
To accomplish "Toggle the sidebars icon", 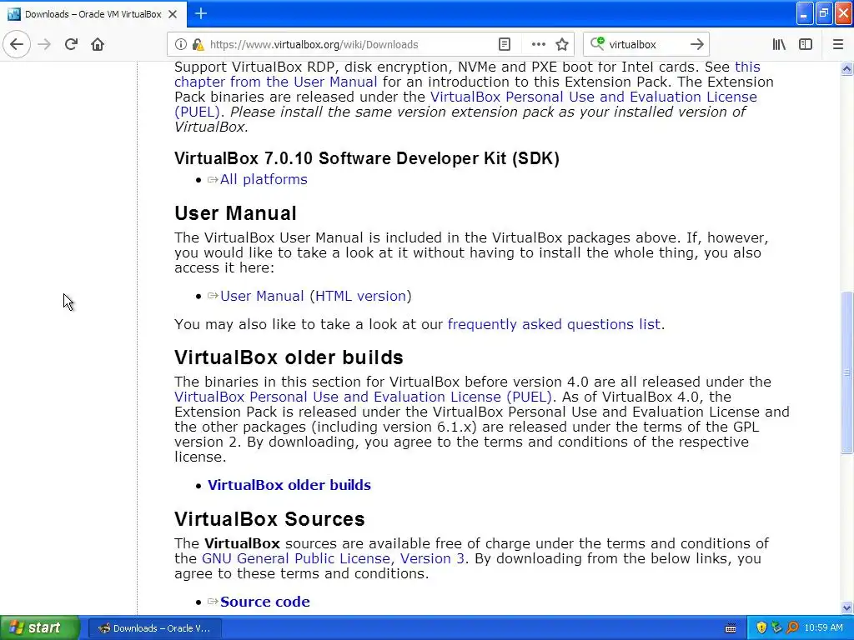I will click(x=806, y=45).
